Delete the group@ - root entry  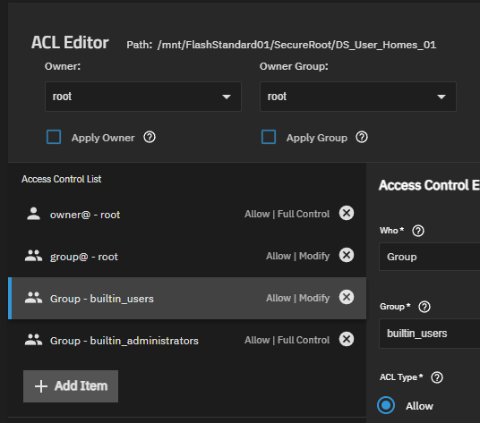pyautogui.click(x=347, y=255)
